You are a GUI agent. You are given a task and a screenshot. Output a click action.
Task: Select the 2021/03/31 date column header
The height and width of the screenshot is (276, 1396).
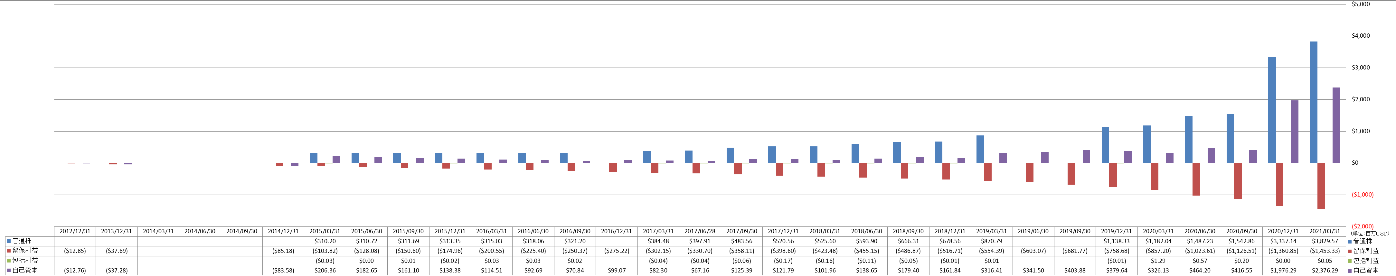1325,231
